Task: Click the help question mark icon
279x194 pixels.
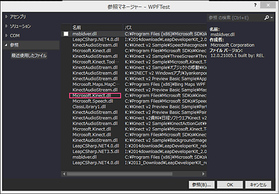Action: point(255,5)
